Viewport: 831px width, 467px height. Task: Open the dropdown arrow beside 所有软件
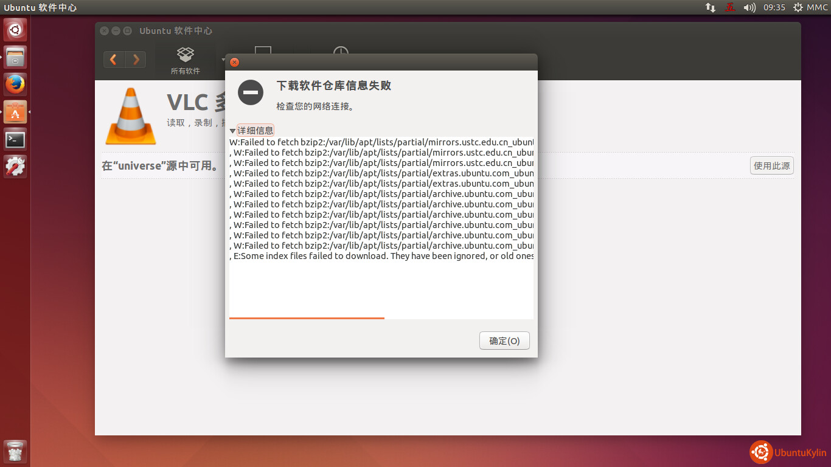point(223,60)
